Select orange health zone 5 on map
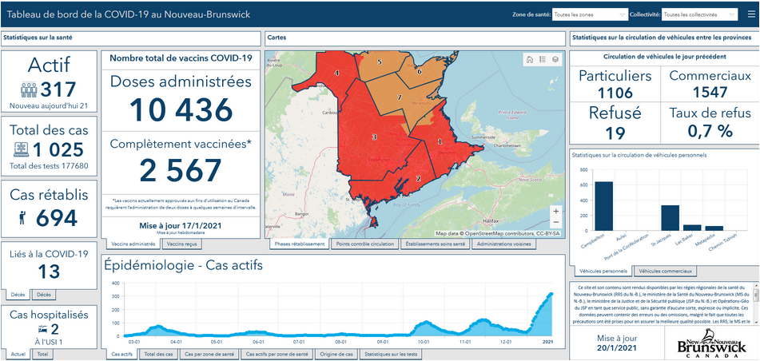The width and height of the screenshot is (760, 361). click(x=380, y=62)
